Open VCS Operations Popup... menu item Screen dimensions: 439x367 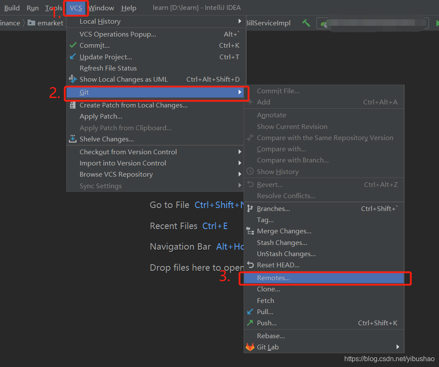click(x=156, y=34)
